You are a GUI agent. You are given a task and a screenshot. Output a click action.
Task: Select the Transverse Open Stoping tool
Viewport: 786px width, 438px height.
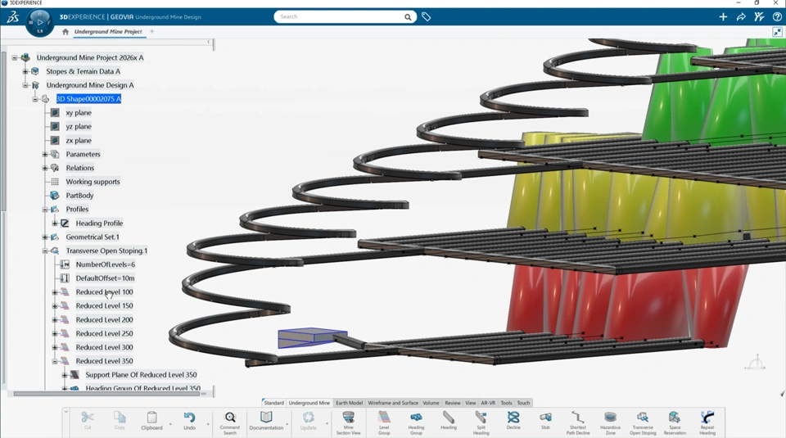[643, 422]
